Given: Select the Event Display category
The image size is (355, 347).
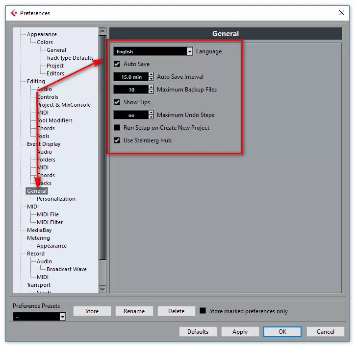Looking at the screenshot, I should tap(44, 144).
